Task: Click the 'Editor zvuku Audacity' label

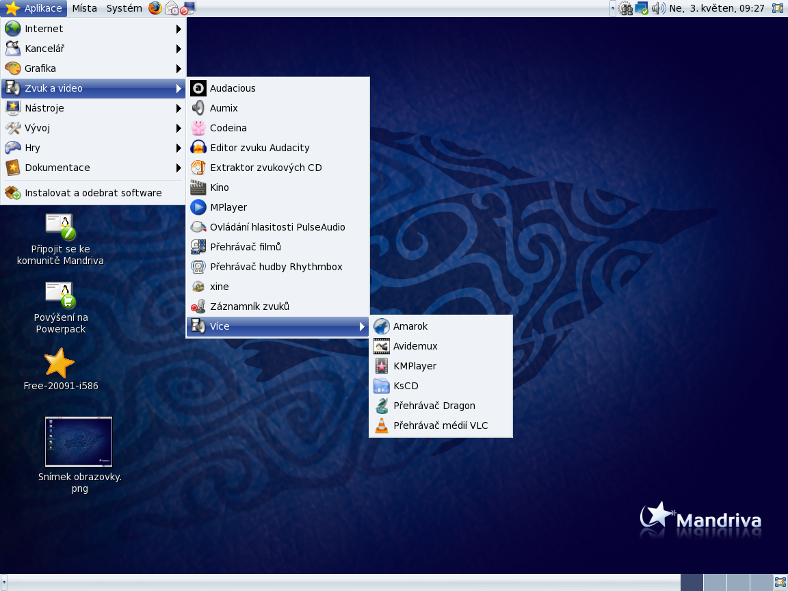Action: coord(260,148)
